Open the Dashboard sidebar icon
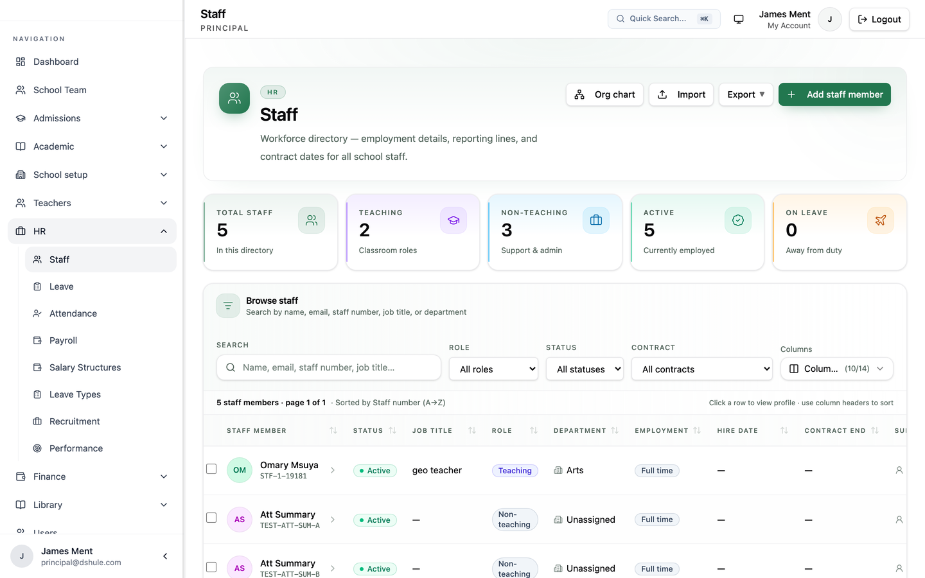 (x=21, y=62)
